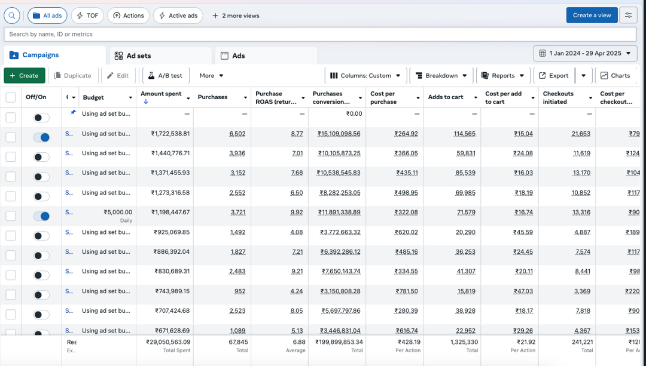
Task: Switch to the Ad sets tab
Action: [138, 56]
